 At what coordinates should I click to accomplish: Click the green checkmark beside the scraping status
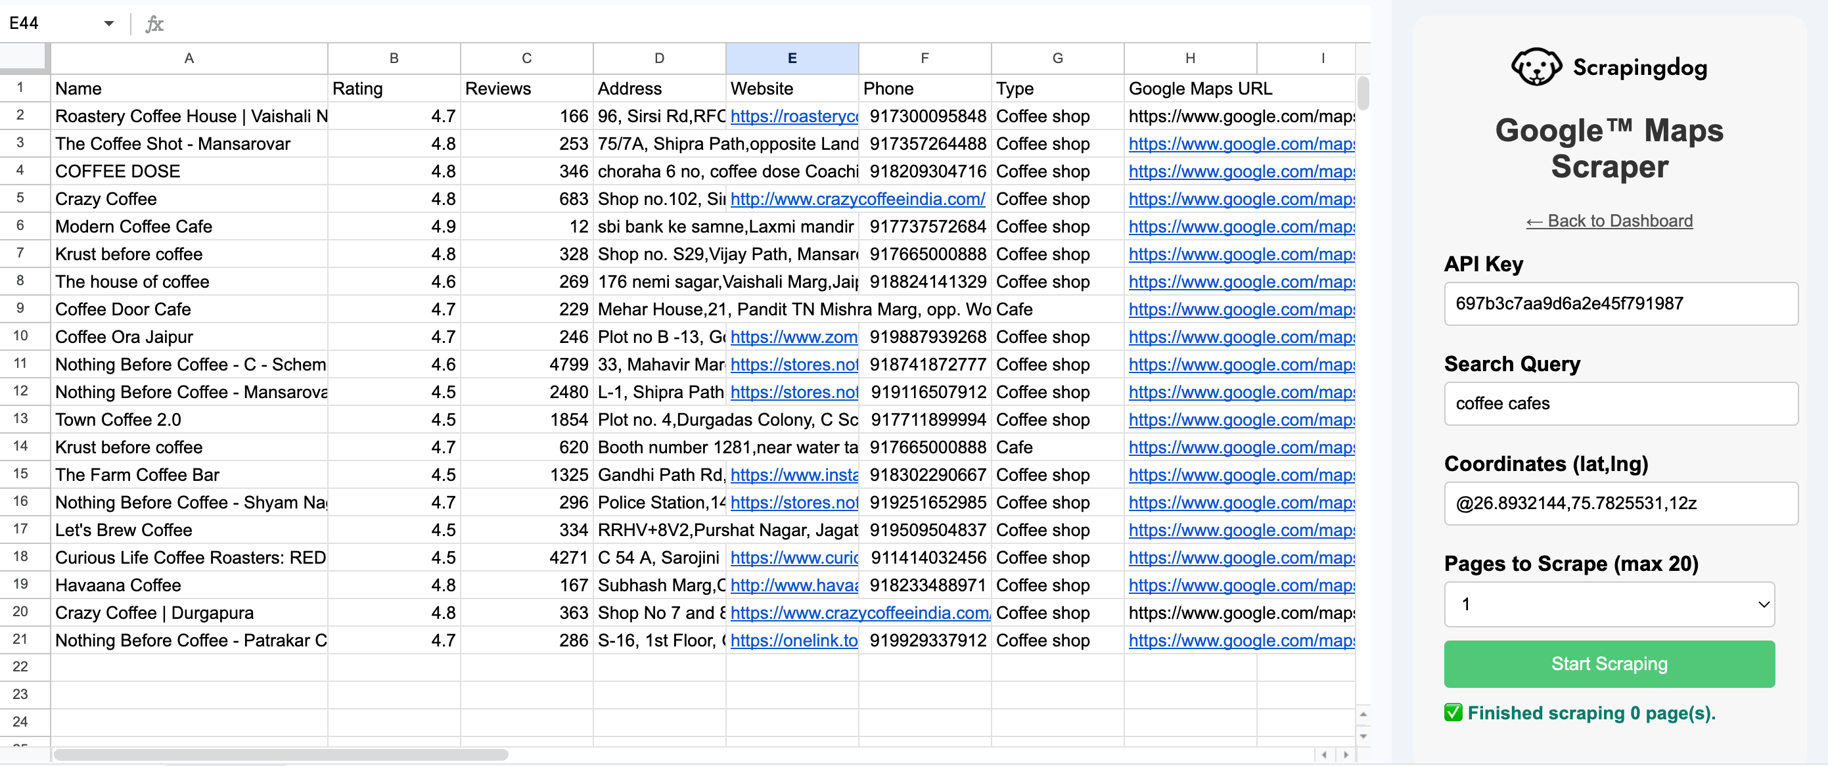tap(1452, 713)
